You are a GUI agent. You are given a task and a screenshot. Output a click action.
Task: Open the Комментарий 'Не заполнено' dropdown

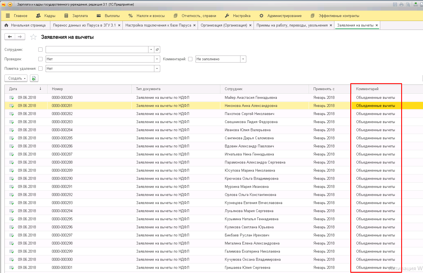point(243,59)
